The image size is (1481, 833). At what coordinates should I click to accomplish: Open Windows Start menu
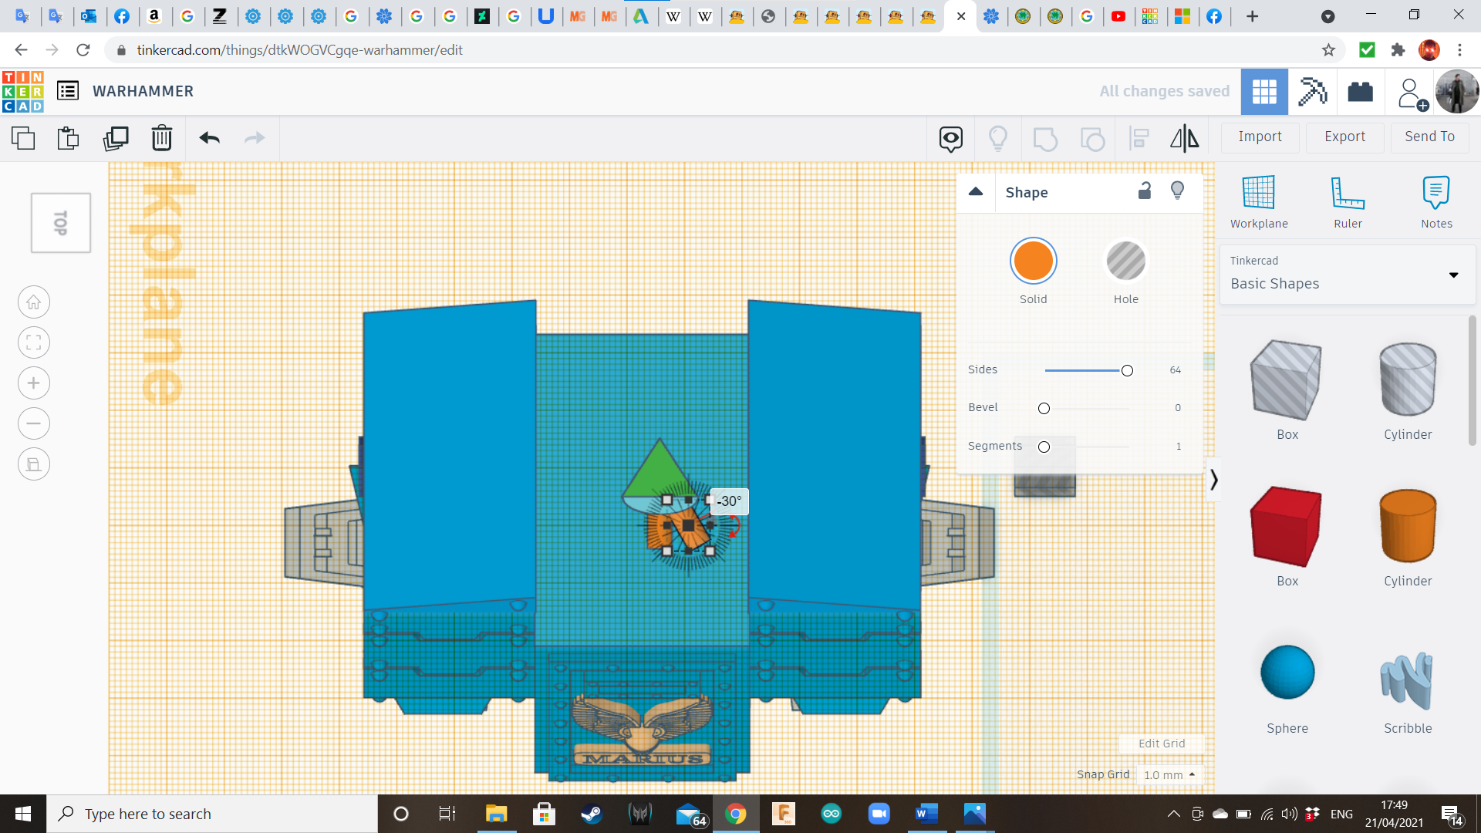point(23,814)
